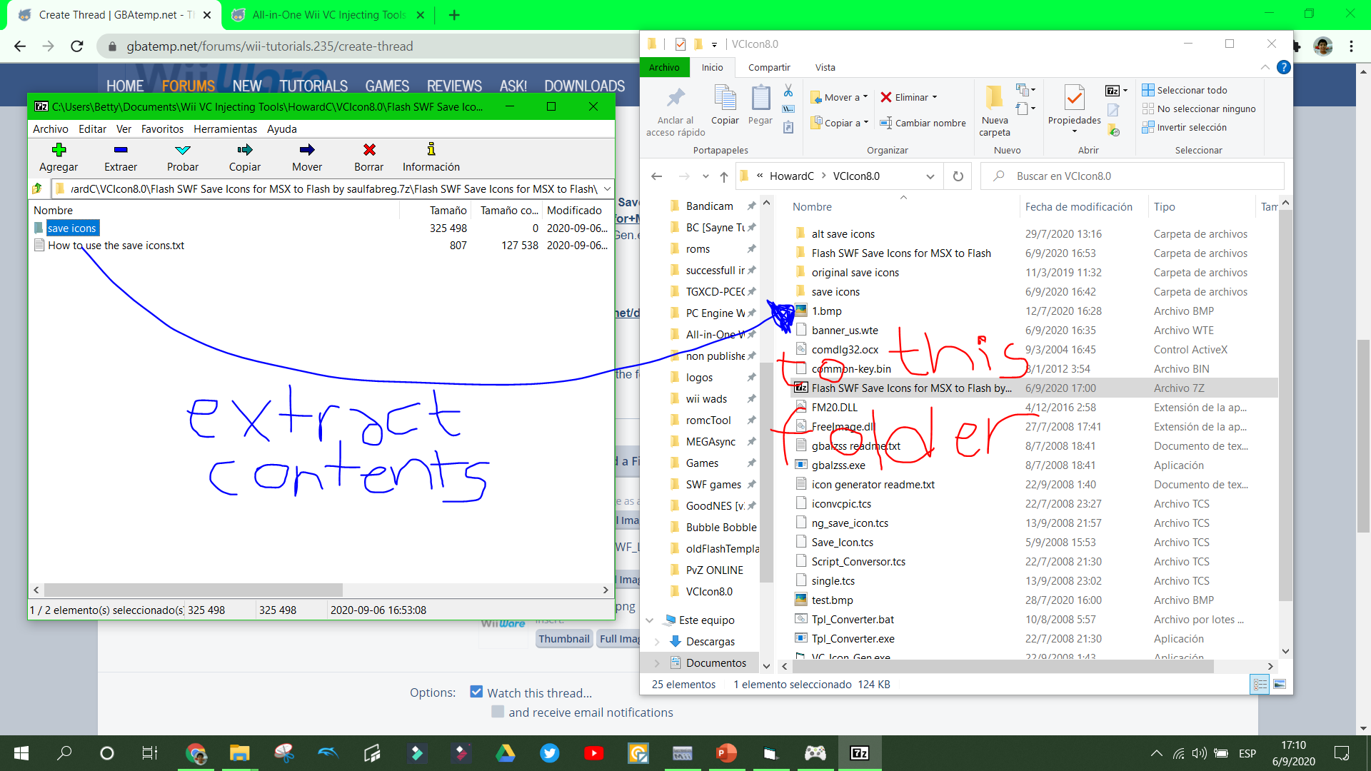
Task: Select the gbalzss.exe file
Action: click(x=838, y=465)
